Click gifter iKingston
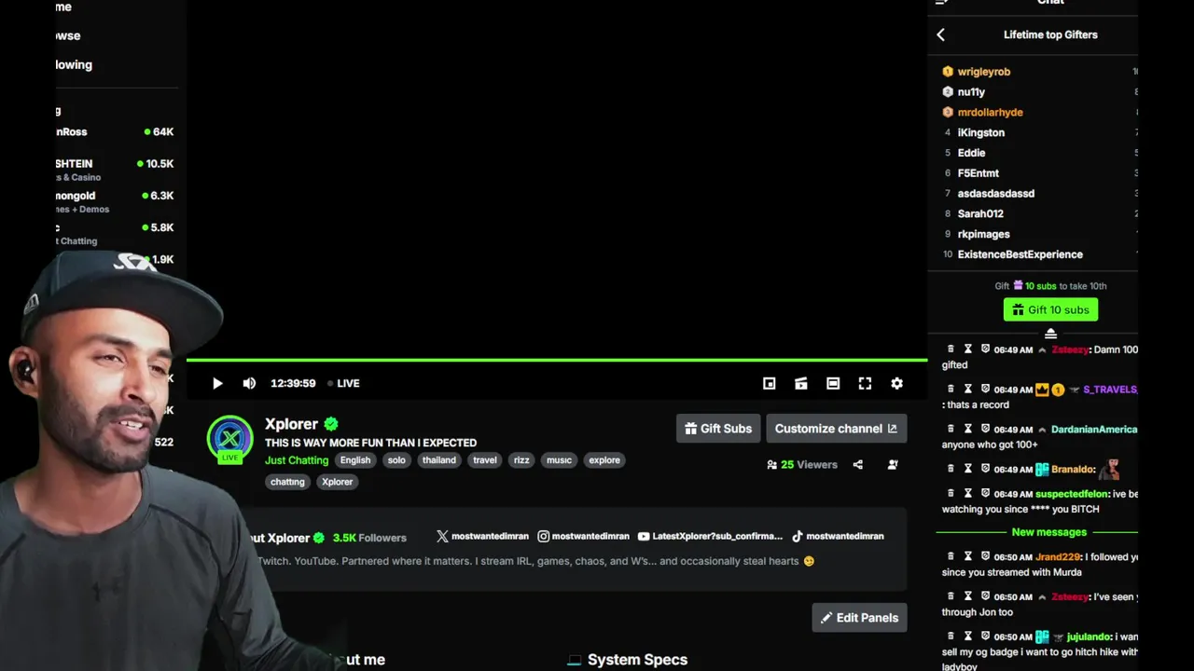 [x=981, y=133]
